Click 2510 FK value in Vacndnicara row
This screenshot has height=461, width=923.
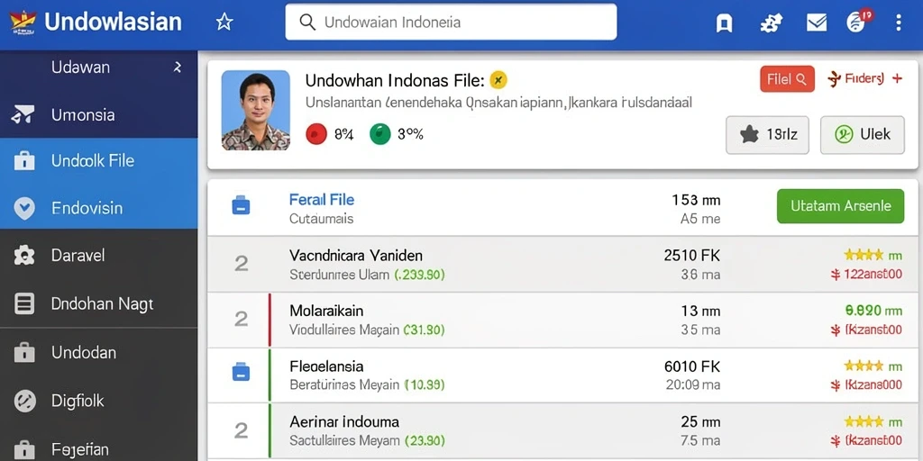click(x=691, y=255)
